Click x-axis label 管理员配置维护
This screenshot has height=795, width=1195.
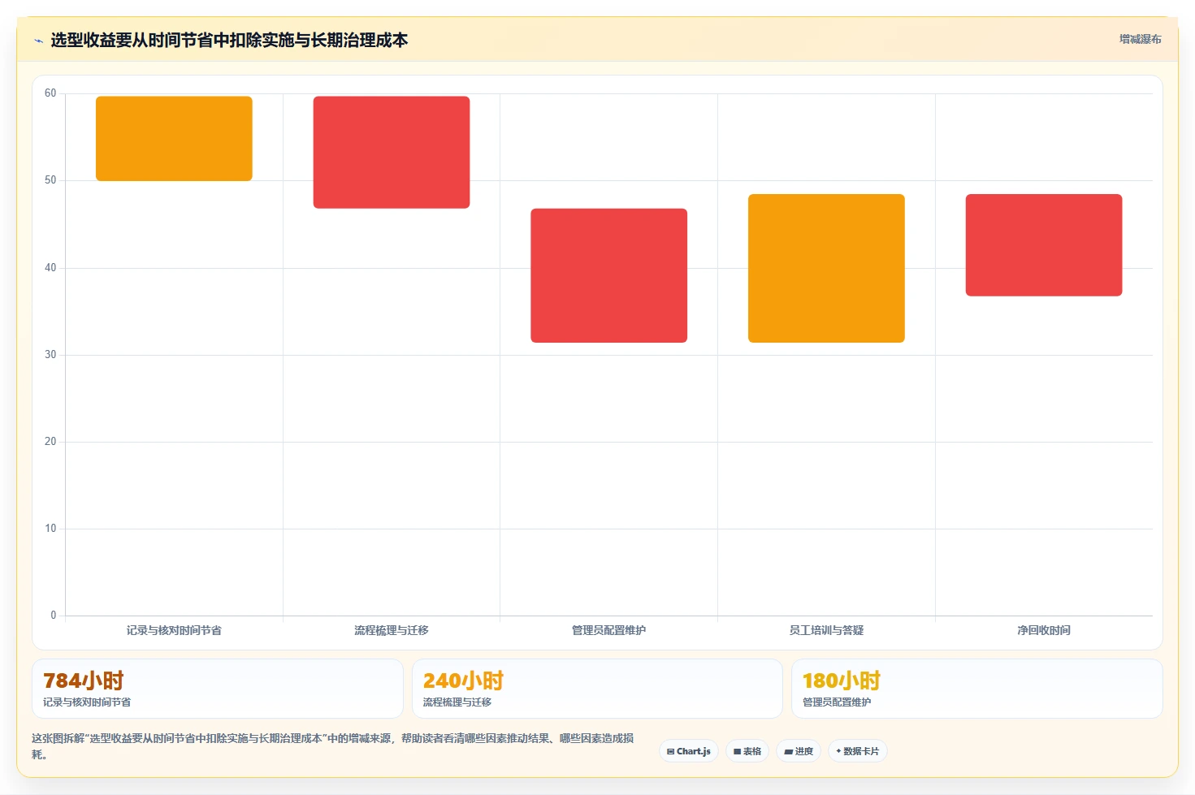609,630
